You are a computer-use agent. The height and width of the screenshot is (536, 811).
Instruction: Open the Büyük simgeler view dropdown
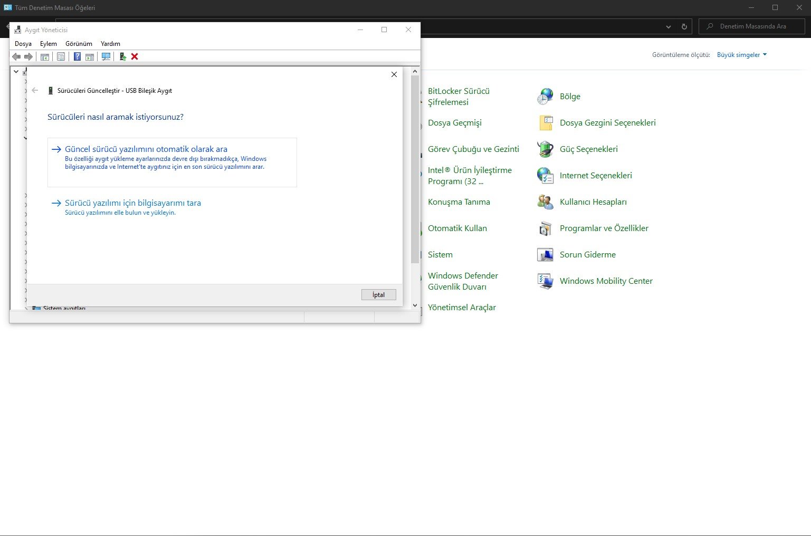pos(741,55)
